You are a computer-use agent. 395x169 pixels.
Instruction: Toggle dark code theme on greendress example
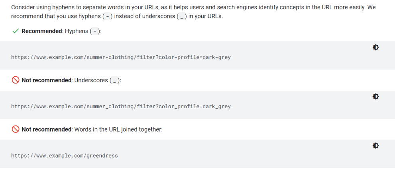375,146
